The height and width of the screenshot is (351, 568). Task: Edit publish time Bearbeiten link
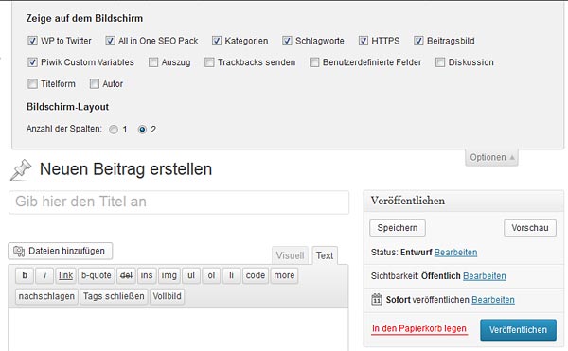click(x=493, y=300)
